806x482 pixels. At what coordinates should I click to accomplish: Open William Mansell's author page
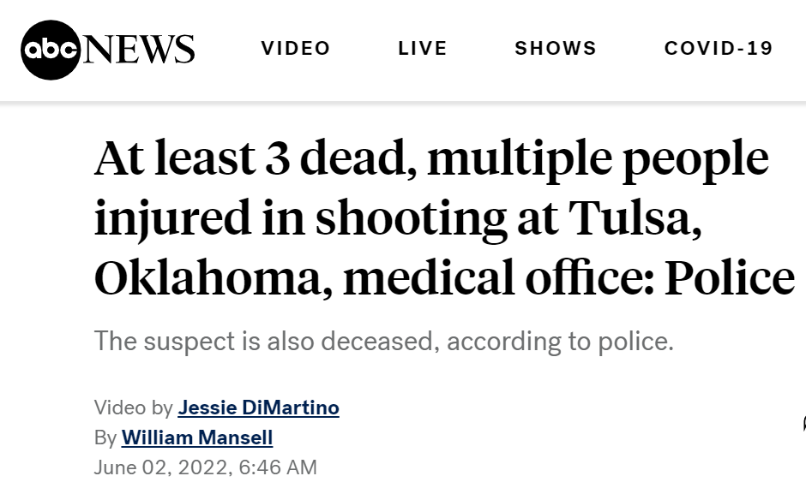tap(197, 437)
